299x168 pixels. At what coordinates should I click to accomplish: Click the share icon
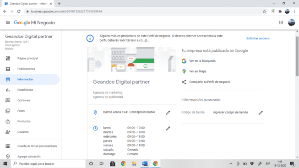point(184,82)
